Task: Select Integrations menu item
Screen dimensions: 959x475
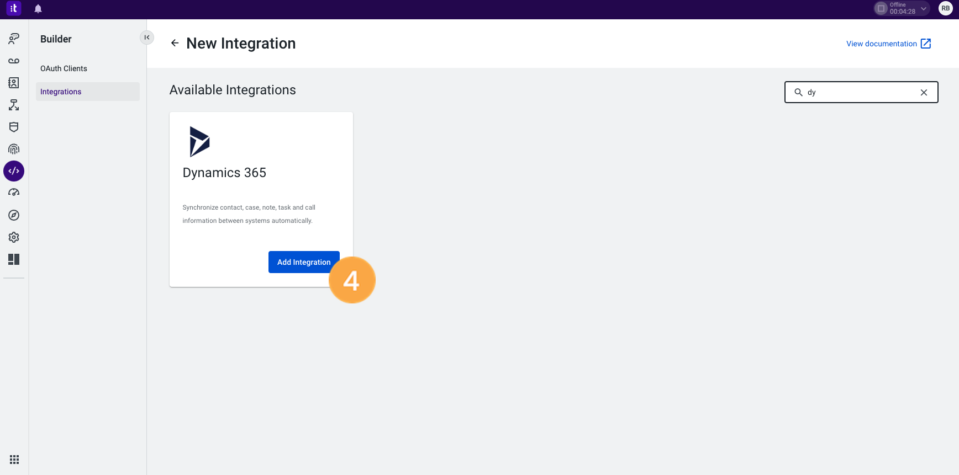Action: pos(61,92)
